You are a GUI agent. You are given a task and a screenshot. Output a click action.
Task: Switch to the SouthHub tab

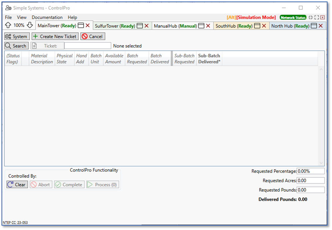234,26
